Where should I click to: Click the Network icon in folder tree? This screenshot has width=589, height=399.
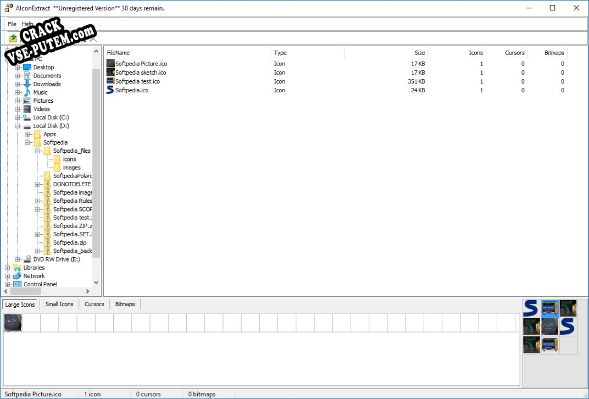17,276
